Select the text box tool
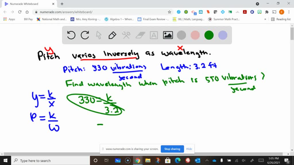The height and width of the screenshot is (165, 294). 154,35
